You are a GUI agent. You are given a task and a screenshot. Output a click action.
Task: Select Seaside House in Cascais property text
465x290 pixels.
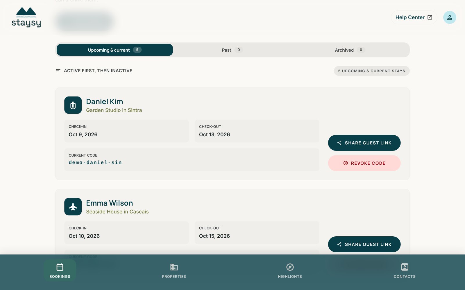click(117, 212)
